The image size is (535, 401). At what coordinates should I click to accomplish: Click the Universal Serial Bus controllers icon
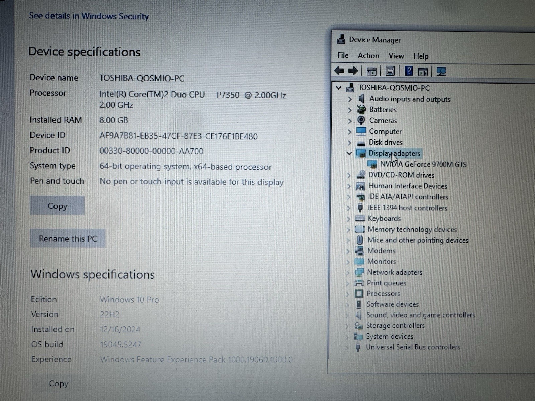pyautogui.click(x=358, y=347)
